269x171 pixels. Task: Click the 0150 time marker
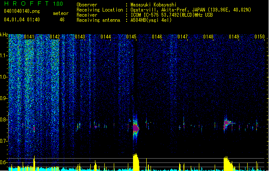(260, 37)
